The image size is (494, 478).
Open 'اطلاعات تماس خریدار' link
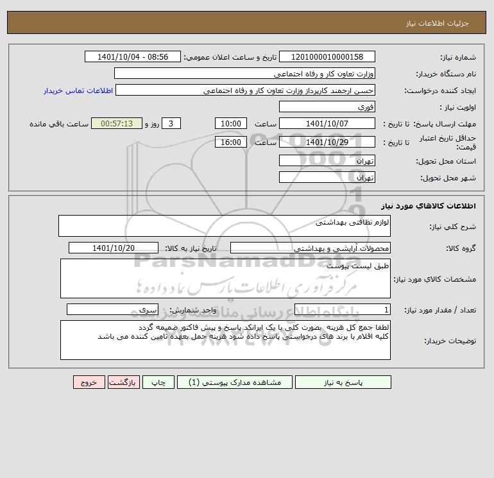78,90
